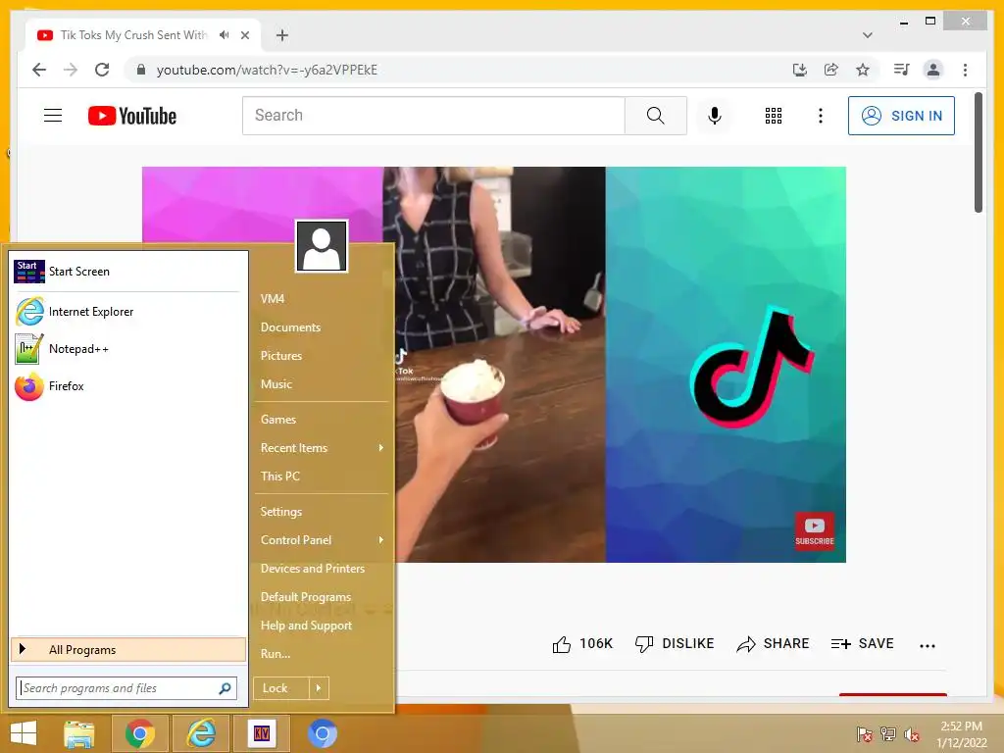Open more actions ellipsis under video

928,645
